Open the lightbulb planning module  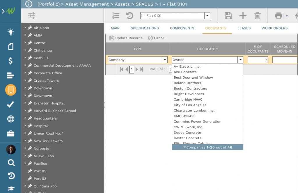tap(11, 32)
